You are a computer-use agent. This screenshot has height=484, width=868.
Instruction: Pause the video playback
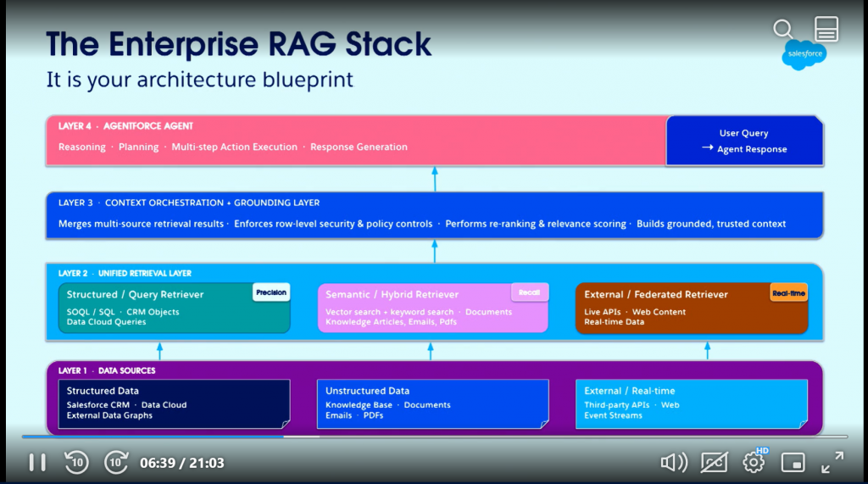click(x=37, y=462)
